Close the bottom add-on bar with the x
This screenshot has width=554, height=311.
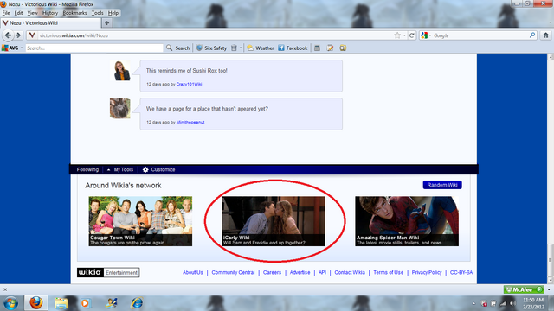(5, 289)
